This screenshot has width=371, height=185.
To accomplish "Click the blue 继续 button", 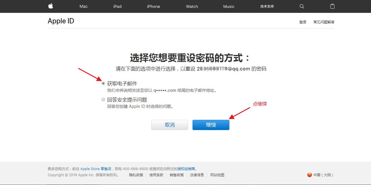I will pos(211,125).
